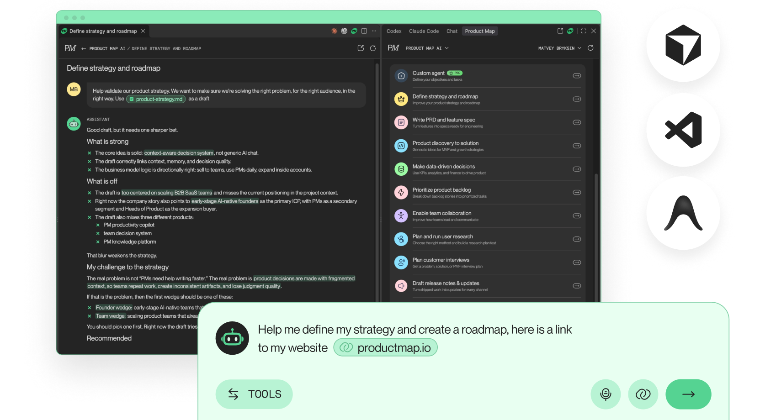
Task: Go back using the arrow before PRODUCT MAP AI
Action: (84, 48)
